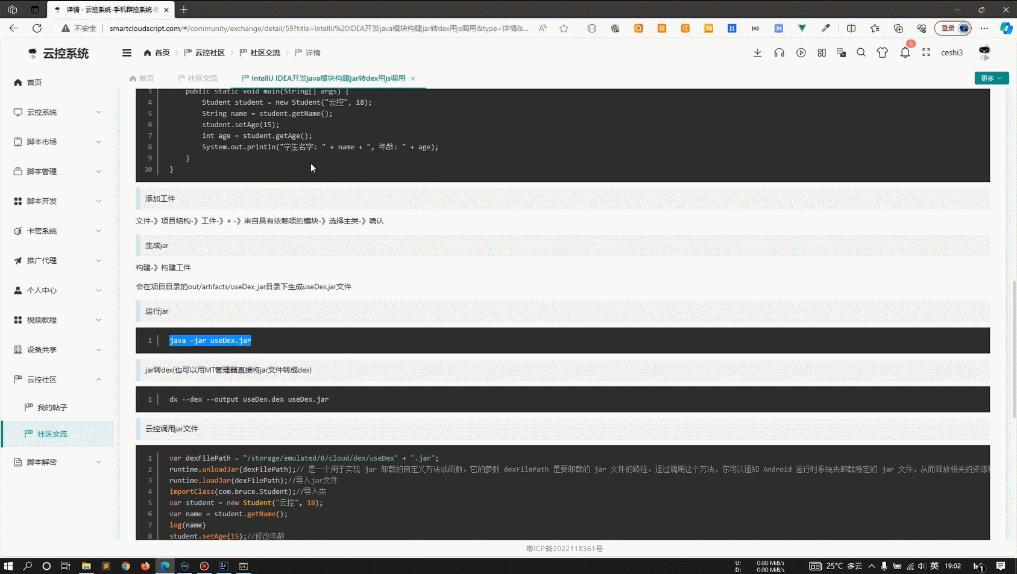1017x574 pixels.
Task: Toggle the sidebar with the hamburger icon
Action: 127,53
